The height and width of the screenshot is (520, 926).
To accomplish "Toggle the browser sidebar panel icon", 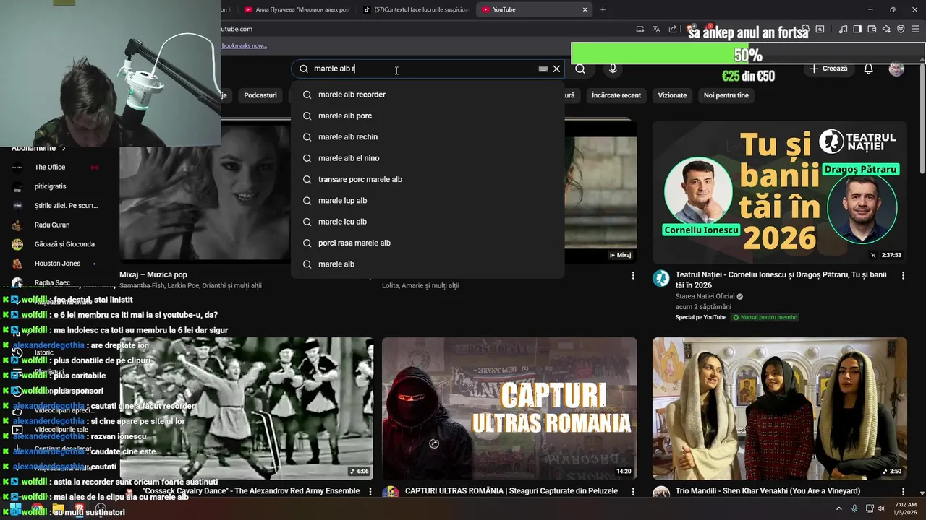I will [857, 29].
